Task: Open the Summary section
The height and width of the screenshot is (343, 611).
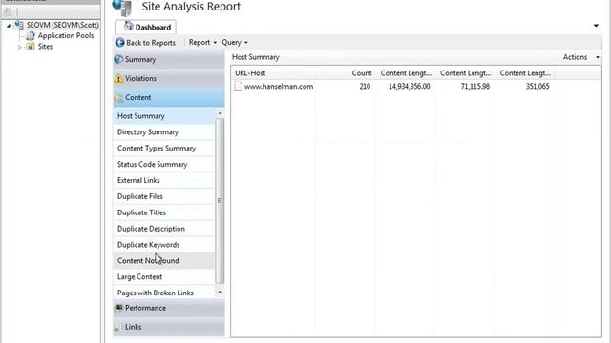Action: click(169, 59)
